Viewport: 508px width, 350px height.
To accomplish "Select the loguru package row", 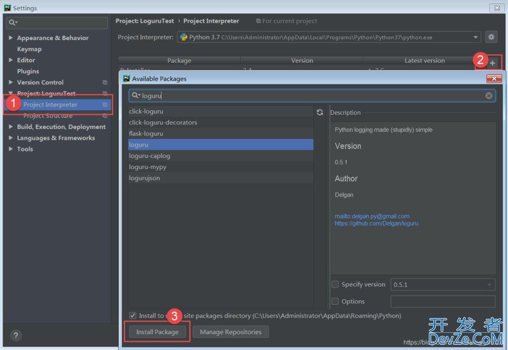I will [220, 145].
